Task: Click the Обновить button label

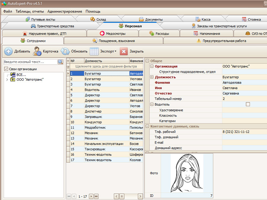Action: click(x=79, y=51)
